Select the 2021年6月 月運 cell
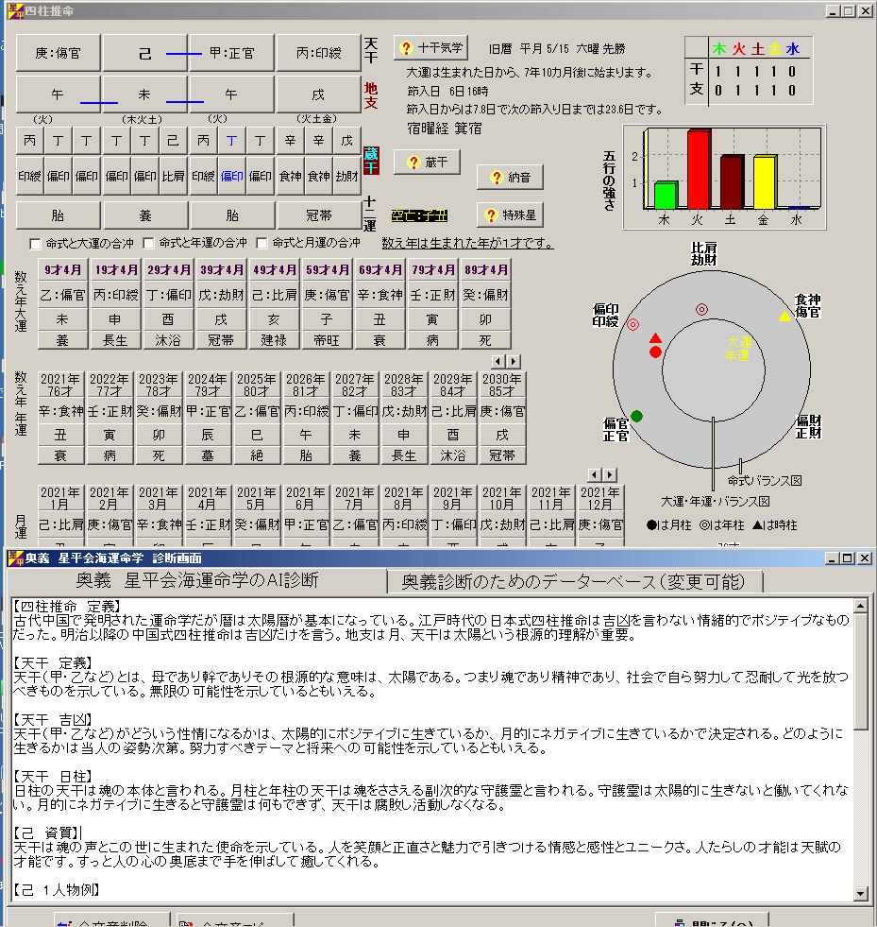The width and height of the screenshot is (877, 927). click(305, 498)
